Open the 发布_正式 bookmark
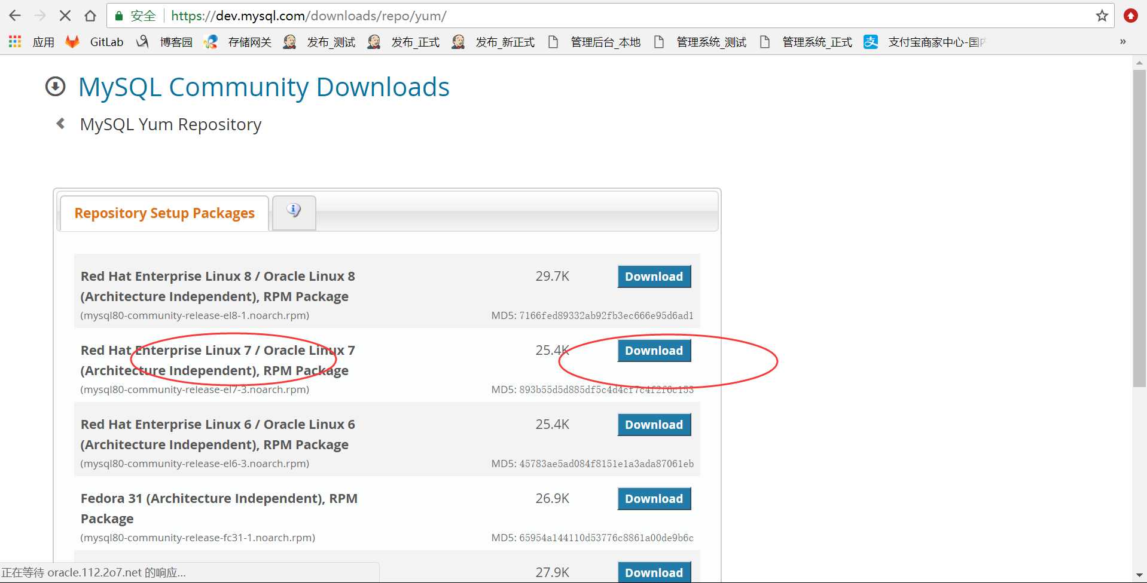This screenshot has height=583, width=1147. [404, 42]
